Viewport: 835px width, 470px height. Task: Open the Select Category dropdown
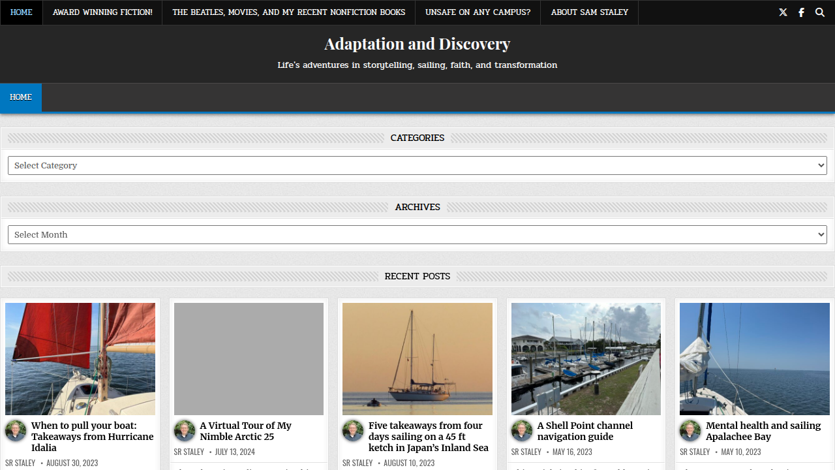point(417,165)
